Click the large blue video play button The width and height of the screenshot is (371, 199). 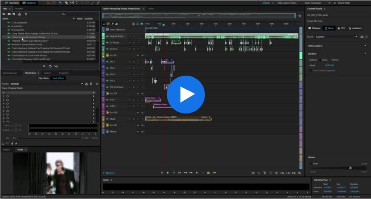point(186,95)
